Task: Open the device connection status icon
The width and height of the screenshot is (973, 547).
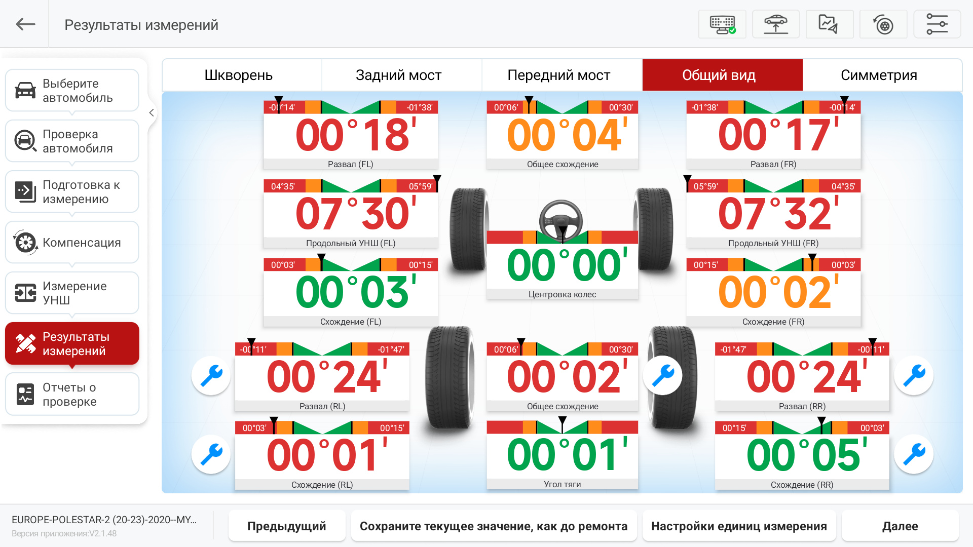Action: coord(722,24)
